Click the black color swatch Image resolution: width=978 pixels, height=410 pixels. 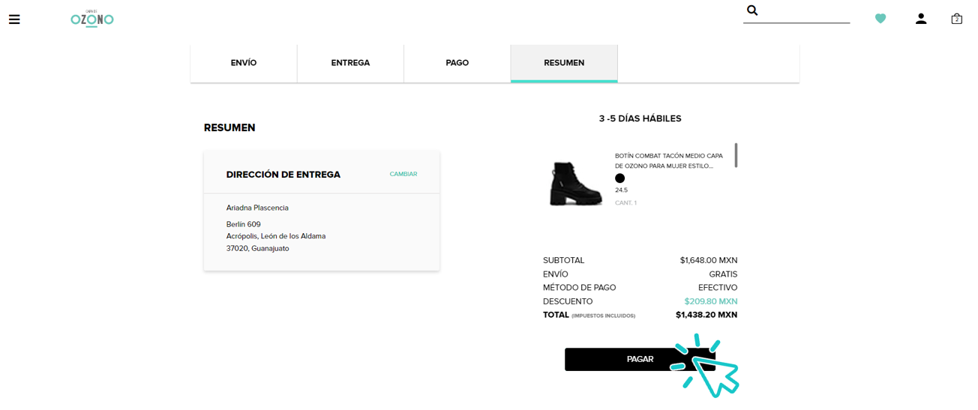point(619,178)
